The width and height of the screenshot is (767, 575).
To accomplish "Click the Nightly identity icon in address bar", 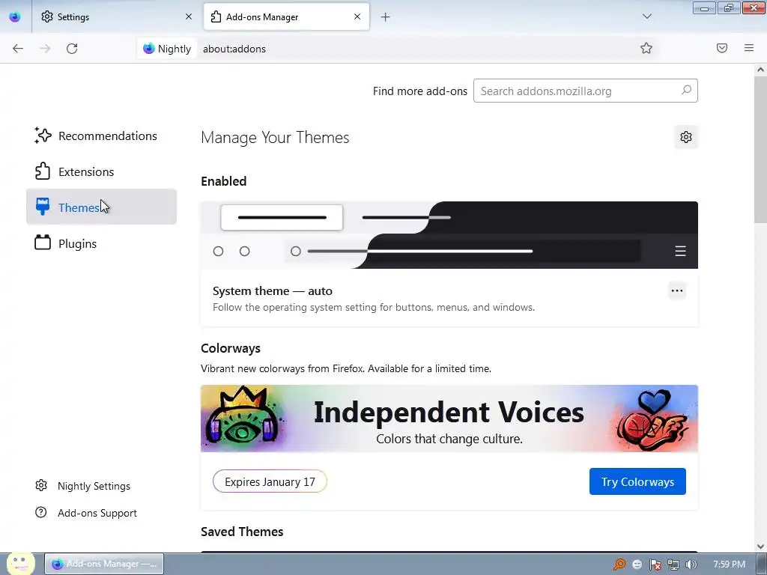I will click(x=167, y=49).
